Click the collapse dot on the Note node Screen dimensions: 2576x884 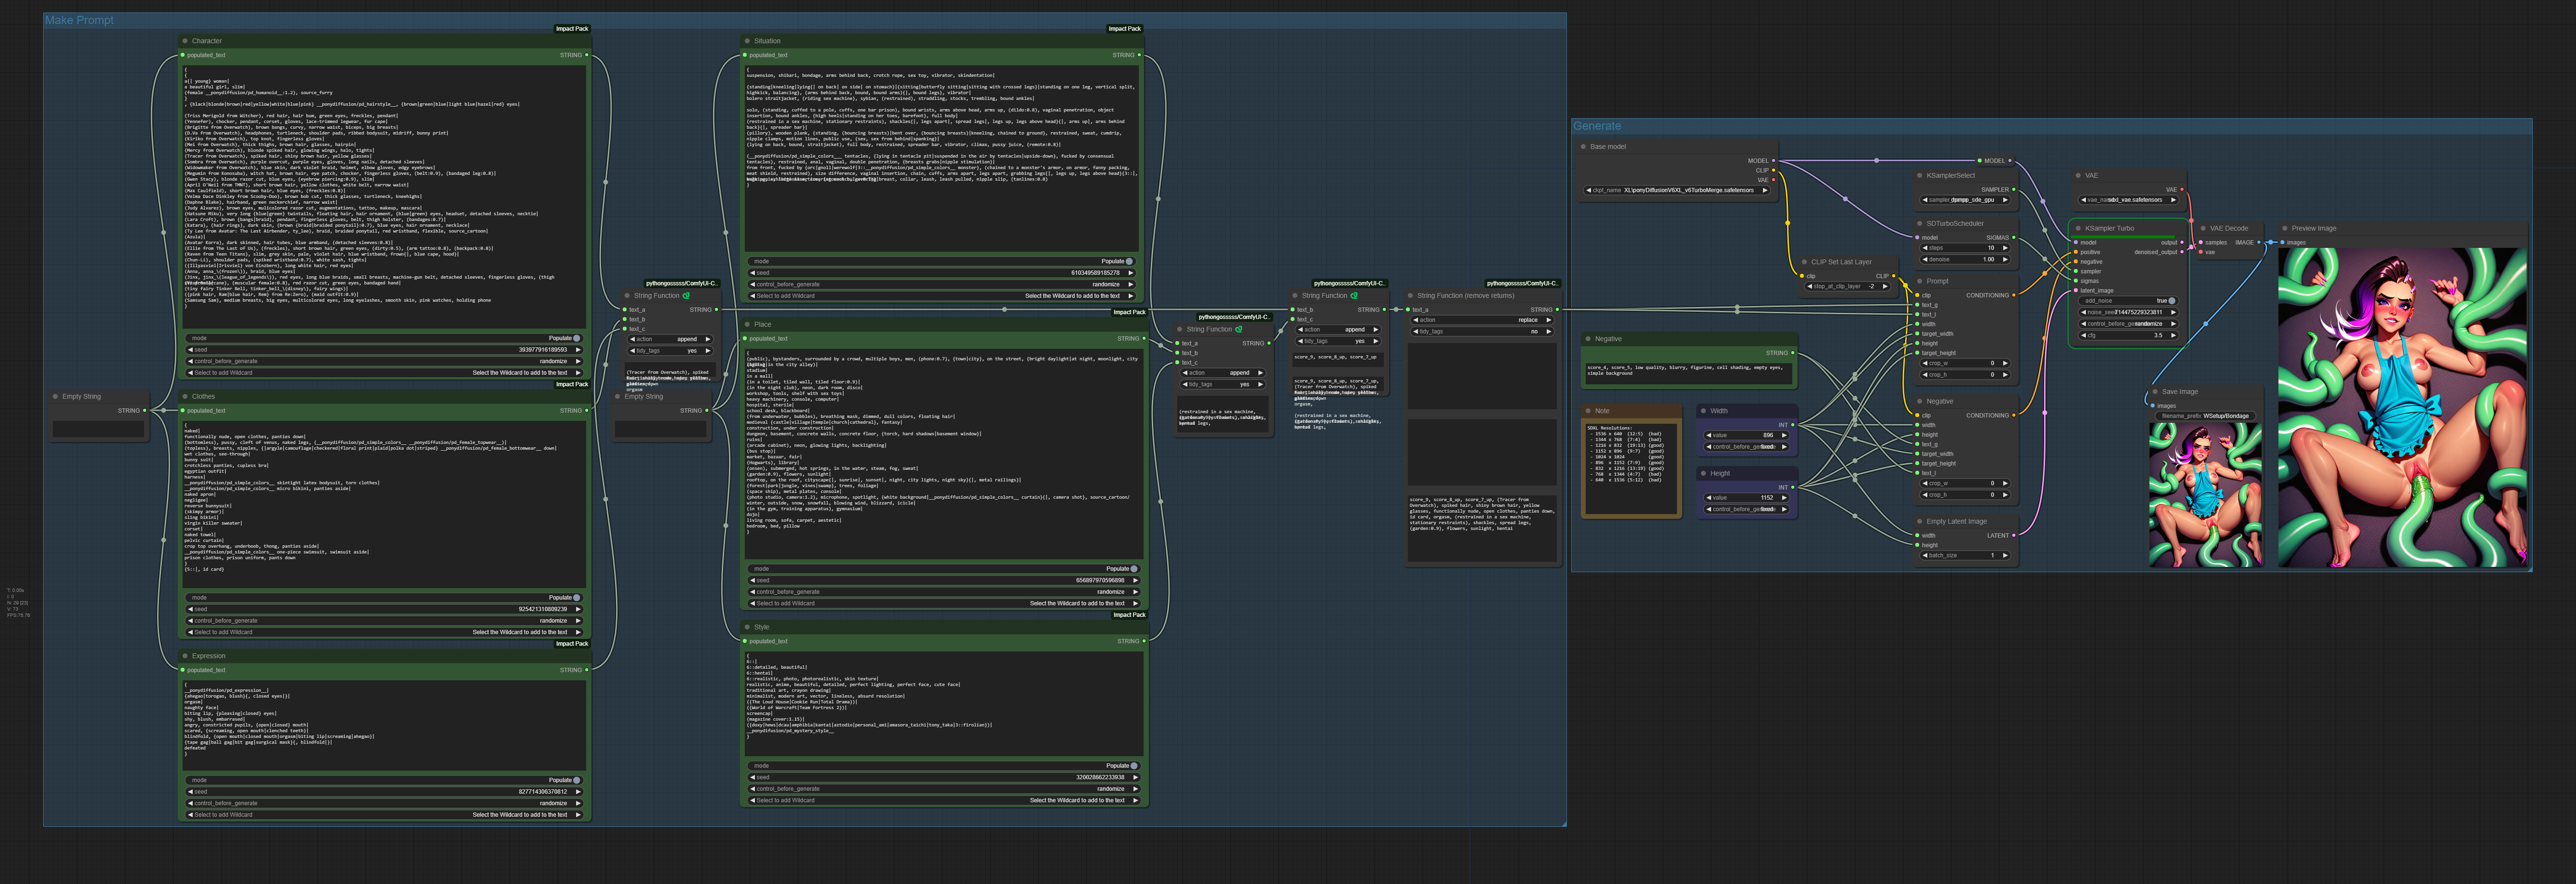click(1588, 411)
